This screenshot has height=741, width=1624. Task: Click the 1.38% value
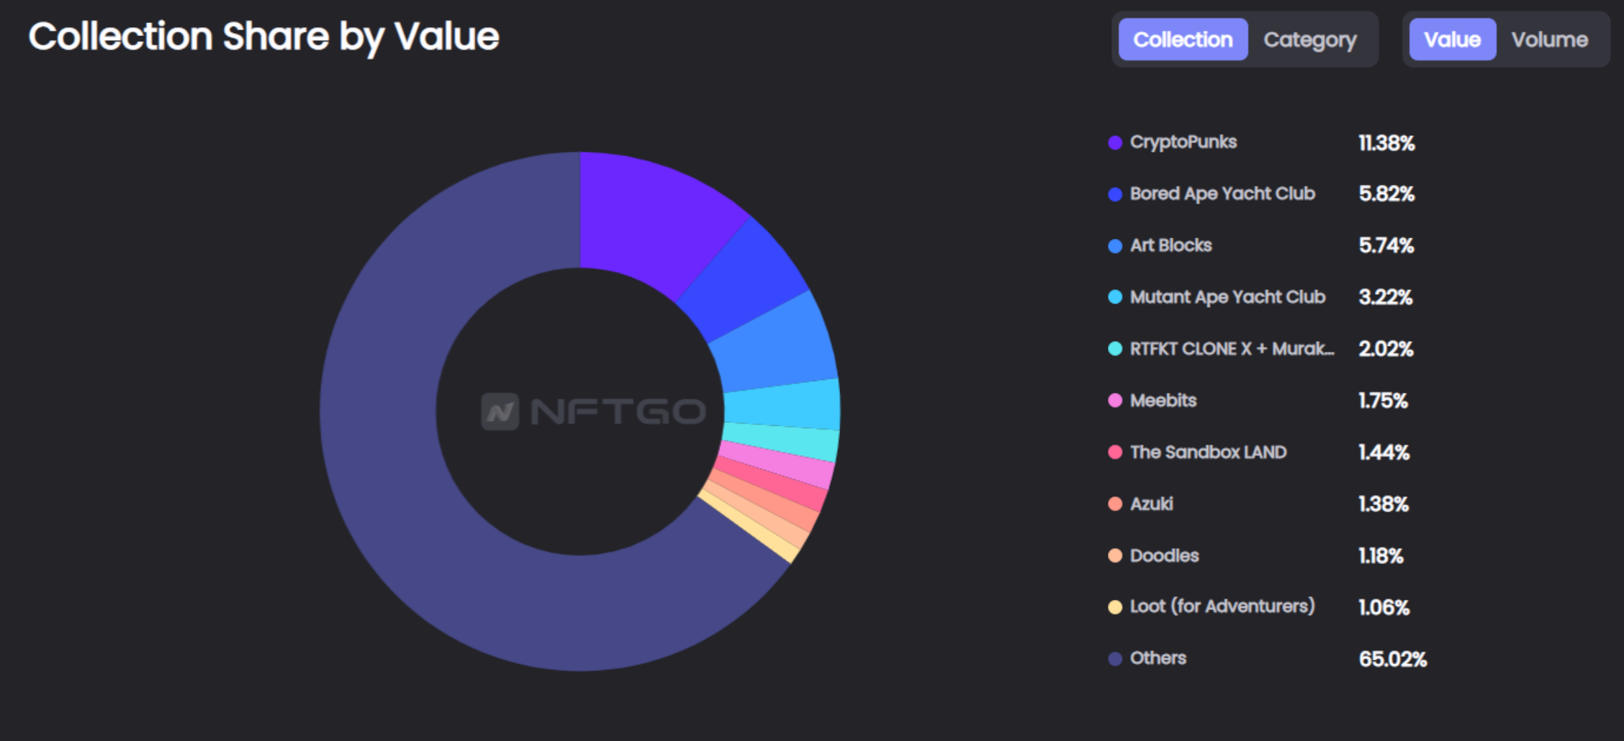[x=1383, y=504]
